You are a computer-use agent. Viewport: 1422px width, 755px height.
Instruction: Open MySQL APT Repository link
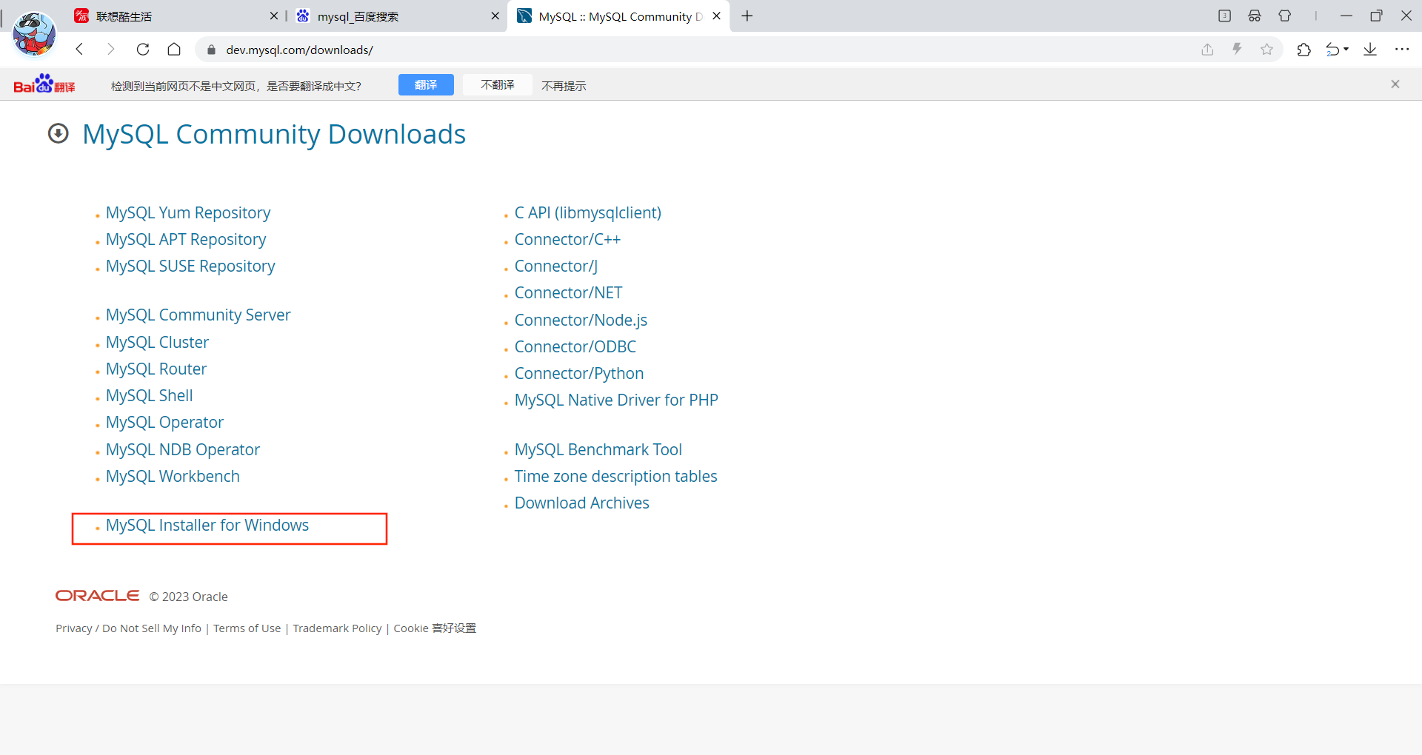coord(186,239)
